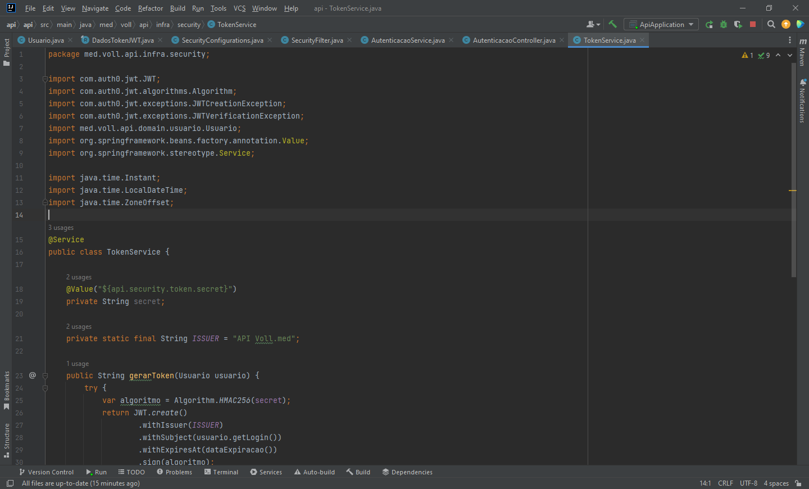
Task: Click the TokenService breadcrumb in navigation bar
Action: point(232,25)
